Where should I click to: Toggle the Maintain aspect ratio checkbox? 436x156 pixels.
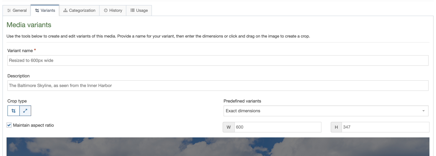[x=9, y=125]
